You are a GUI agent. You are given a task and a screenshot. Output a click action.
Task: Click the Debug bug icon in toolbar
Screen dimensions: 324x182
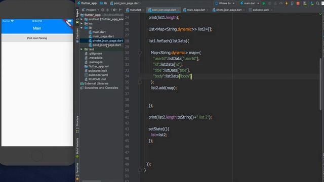click(269, 4)
